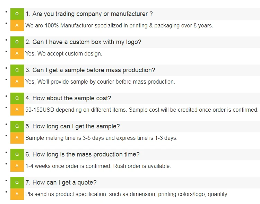Click the green Q icon for sample question 3
This screenshot has height=204, width=260.
click(x=17, y=70)
